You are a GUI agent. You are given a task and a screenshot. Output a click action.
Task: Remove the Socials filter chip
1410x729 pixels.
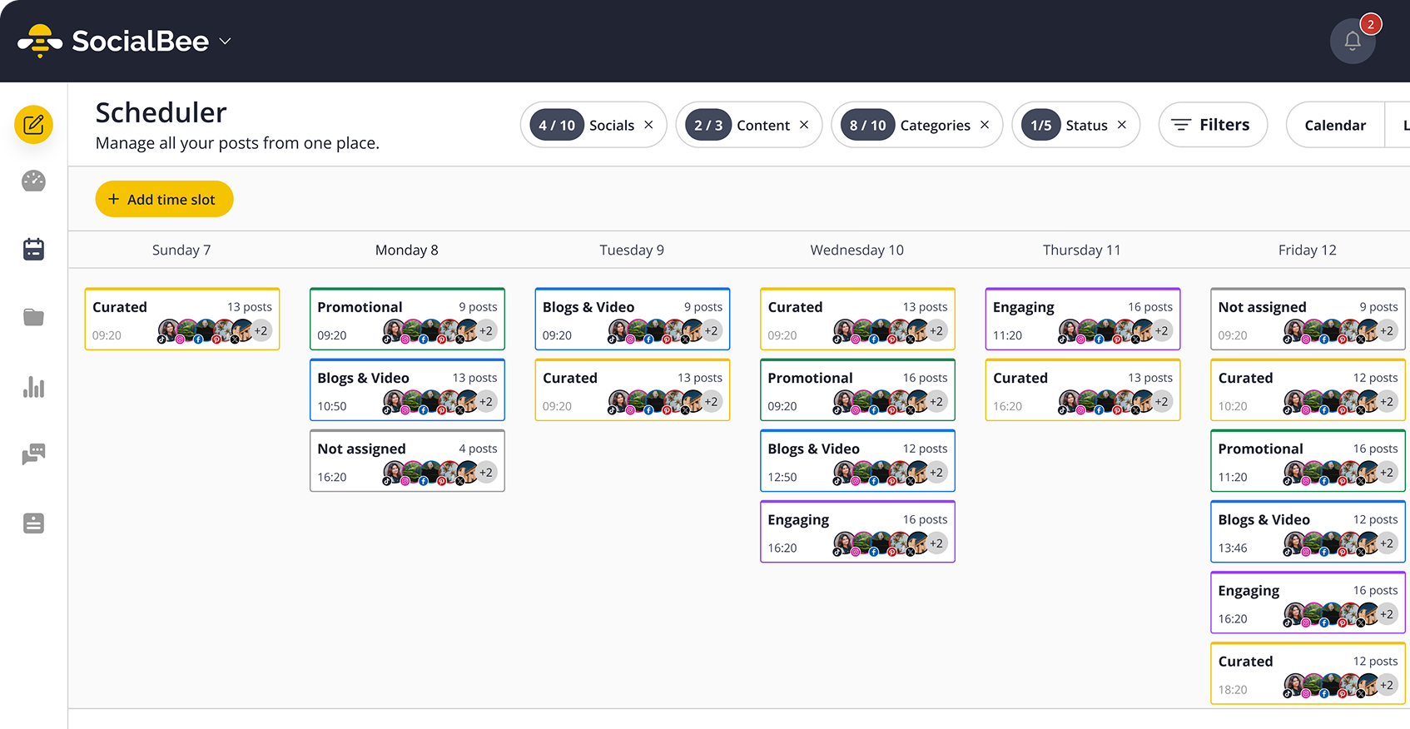pyautogui.click(x=648, y=125)
